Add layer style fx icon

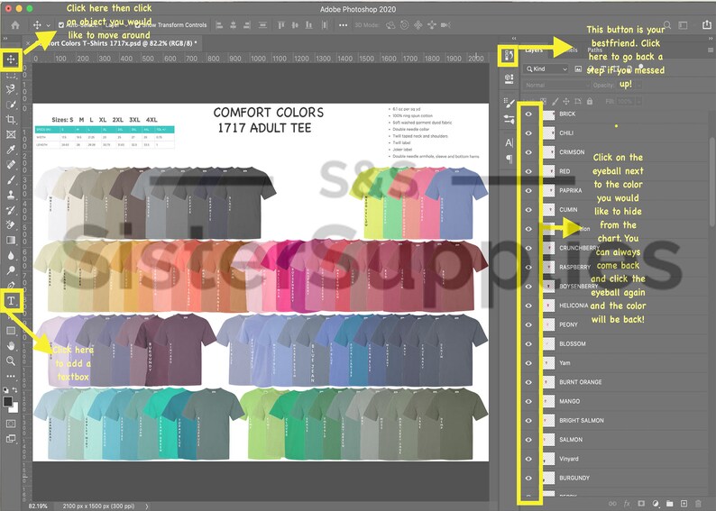[627, 504]
